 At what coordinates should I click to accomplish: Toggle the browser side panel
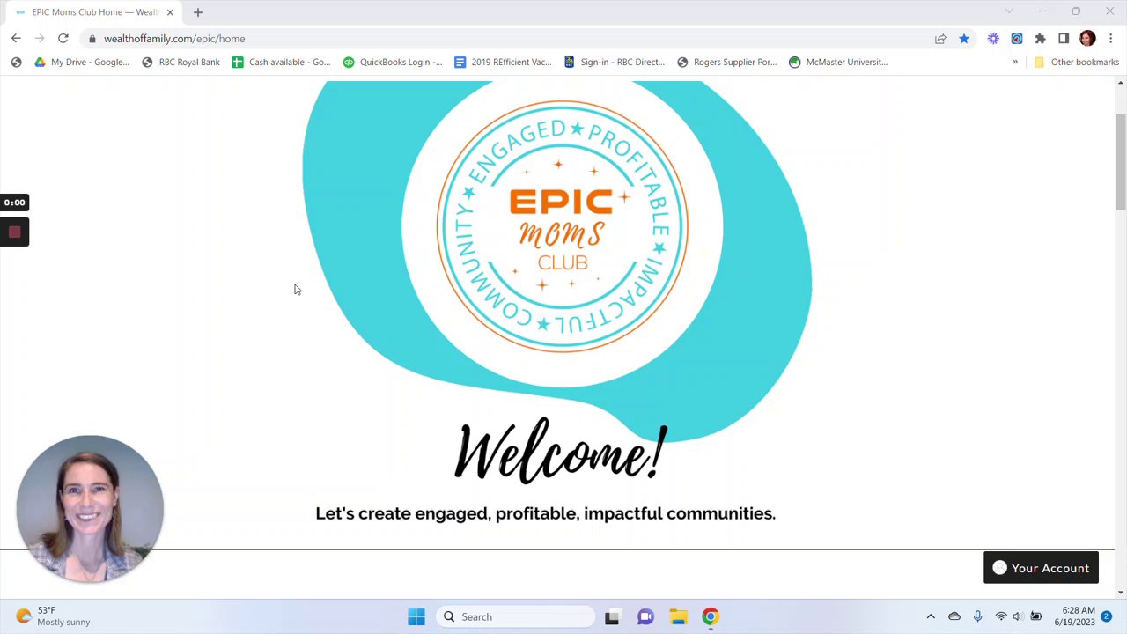1064,39
